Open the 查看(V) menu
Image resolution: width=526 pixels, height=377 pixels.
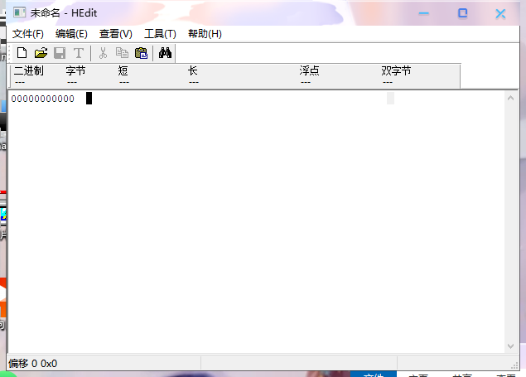[116, 34]
